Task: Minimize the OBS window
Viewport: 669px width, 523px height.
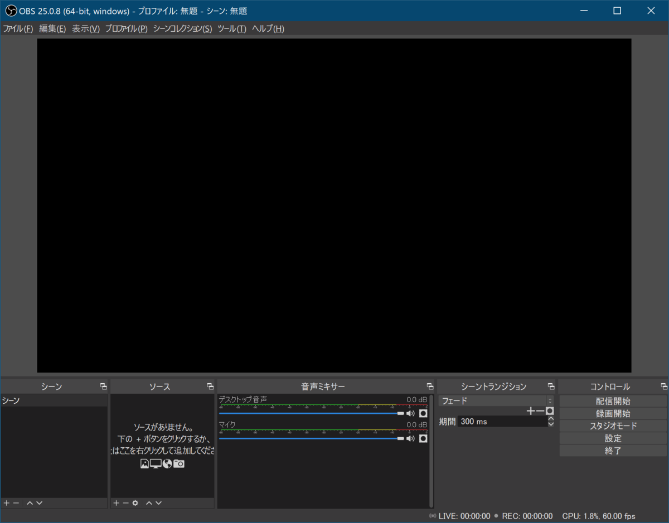Action: pyautogui.click(x=584, y=11)
